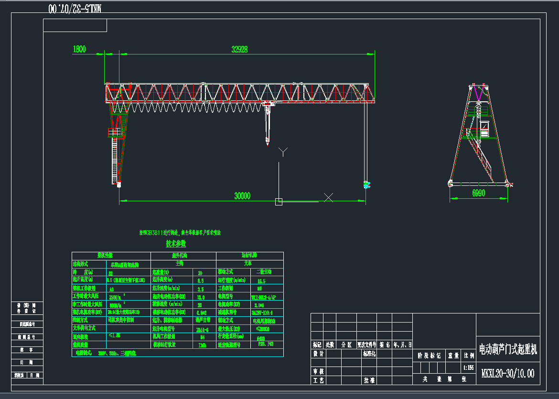559x399 pixels.
Task: Click the 30000 rail span dimension
Action: [x=243, y=195]
